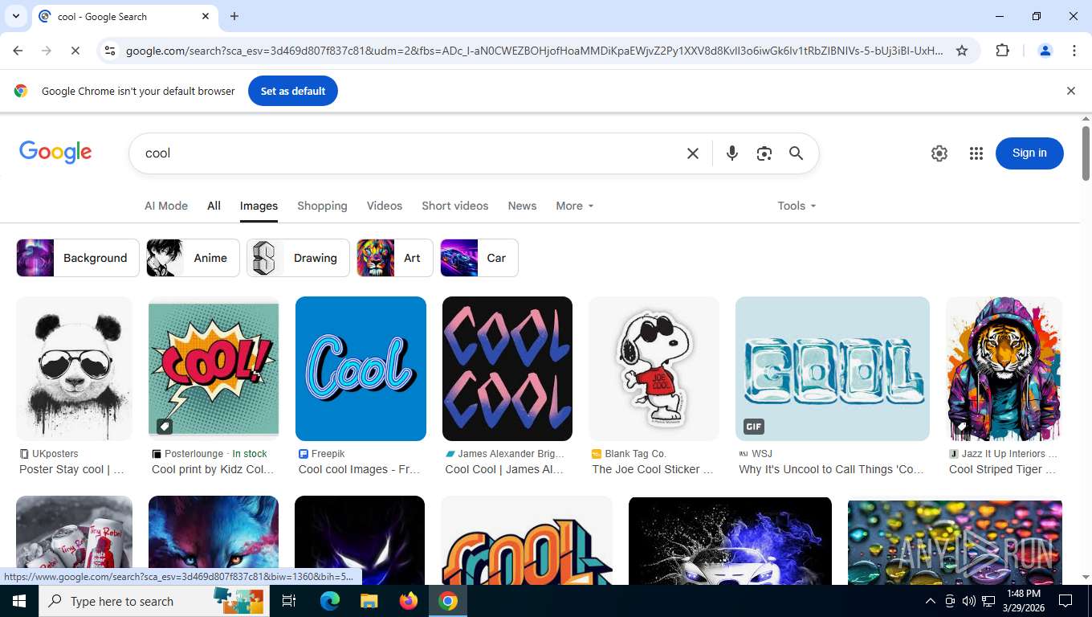Open the ice cube 'COOL' GIF image

click(x=833, y=369)
